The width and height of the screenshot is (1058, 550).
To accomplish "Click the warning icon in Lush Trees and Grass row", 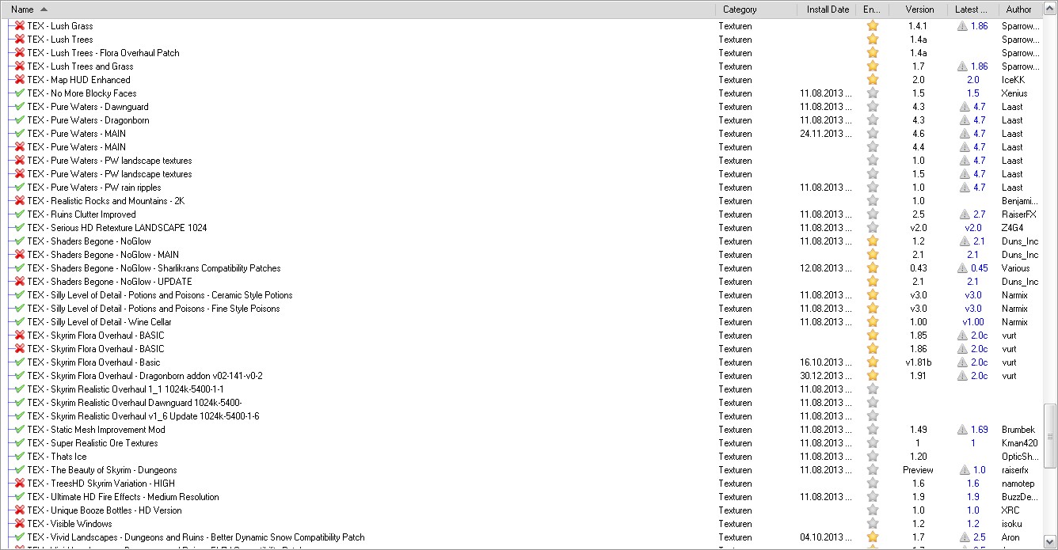I will click(962, 66).
